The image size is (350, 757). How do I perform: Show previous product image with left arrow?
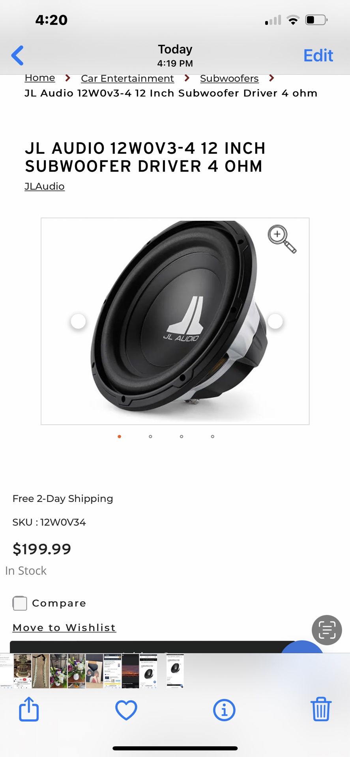click(78, 321)
